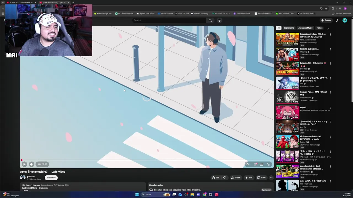Open the player settings gear
This screenshot has height=198, width=353.
pyautogui.click(x=255, y=164)
